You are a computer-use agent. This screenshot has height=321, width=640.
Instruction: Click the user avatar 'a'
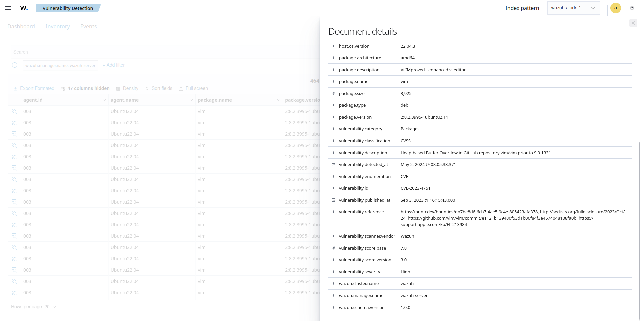(x=615, y=8)
